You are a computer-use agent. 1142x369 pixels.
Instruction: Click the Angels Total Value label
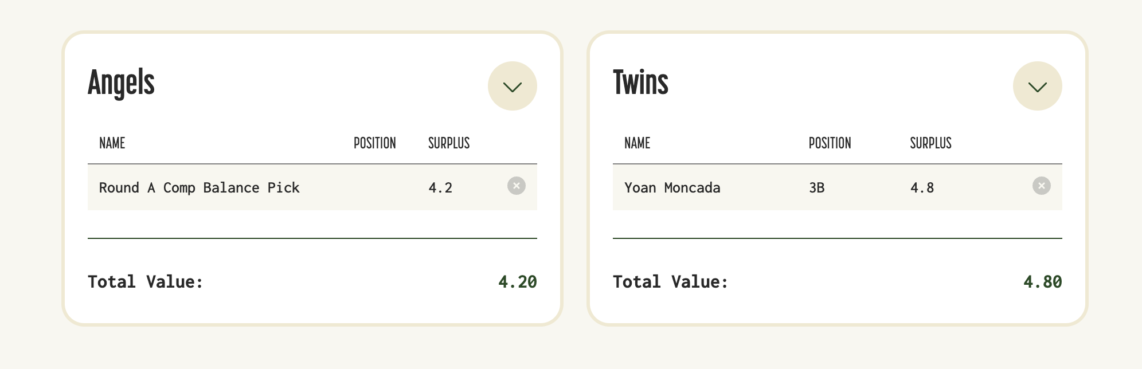(x=146, y=282)
